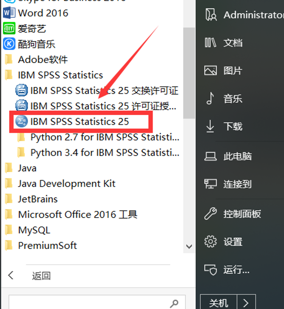
Task: Open Word 2016 from the program list
Action: (35, 13)
